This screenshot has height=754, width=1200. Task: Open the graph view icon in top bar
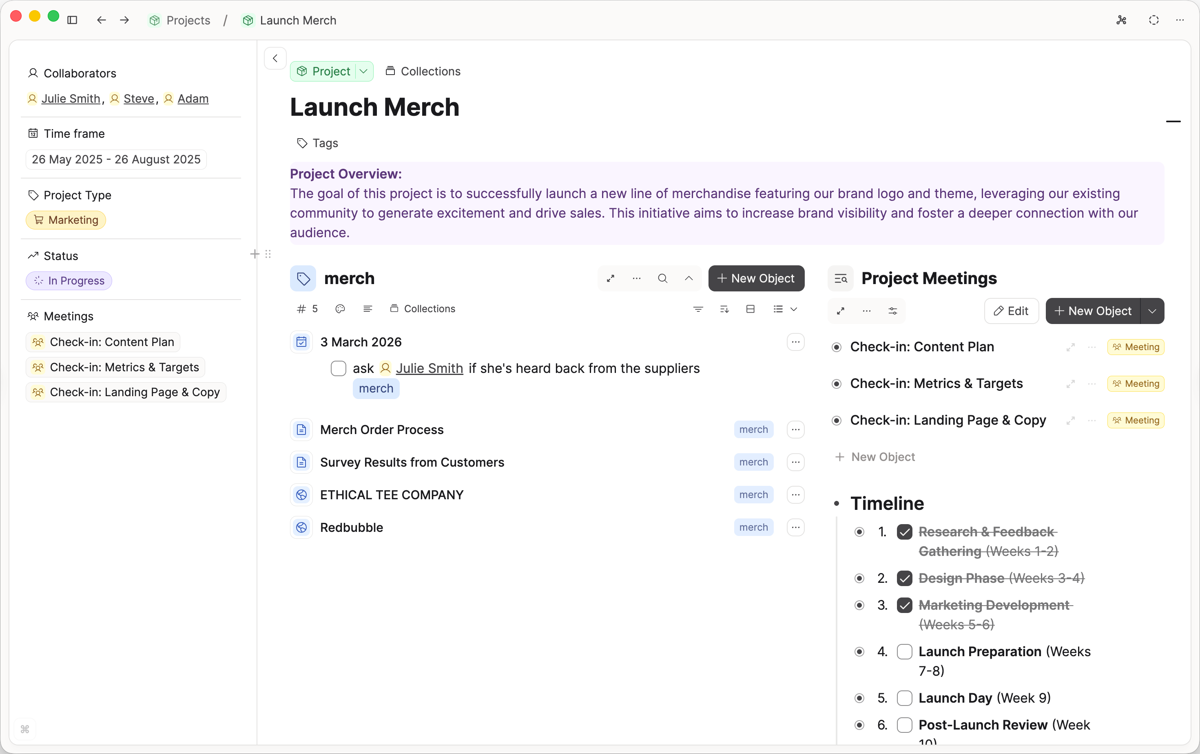[1121, 20]
